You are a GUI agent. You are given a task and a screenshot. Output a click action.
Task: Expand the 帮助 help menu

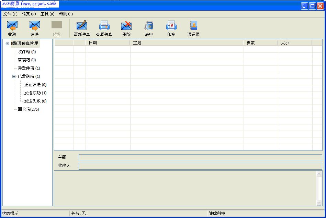66,14
